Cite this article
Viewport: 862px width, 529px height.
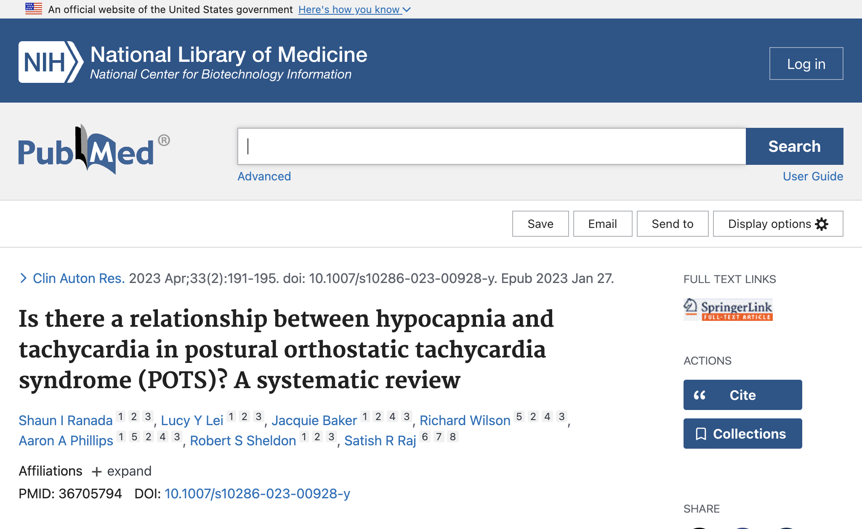(x=742, y=395)
